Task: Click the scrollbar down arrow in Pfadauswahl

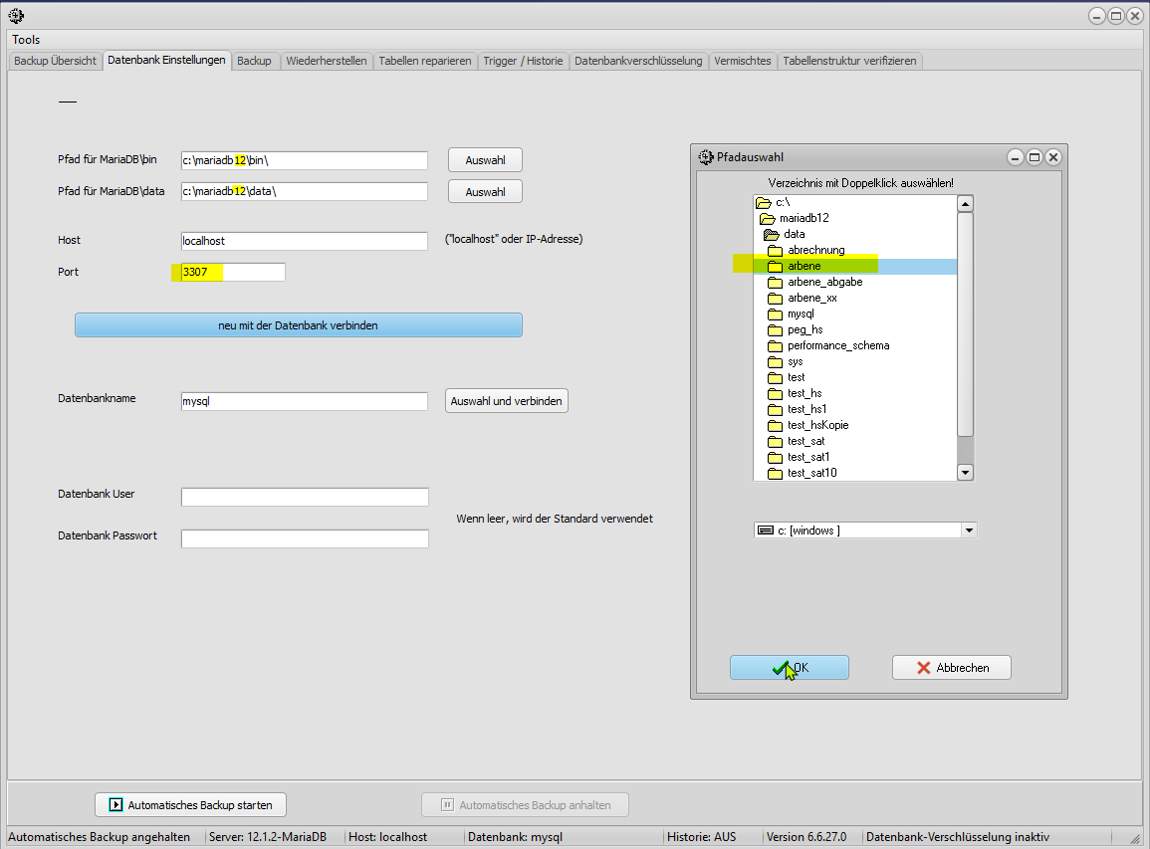Action: (964, 473)
